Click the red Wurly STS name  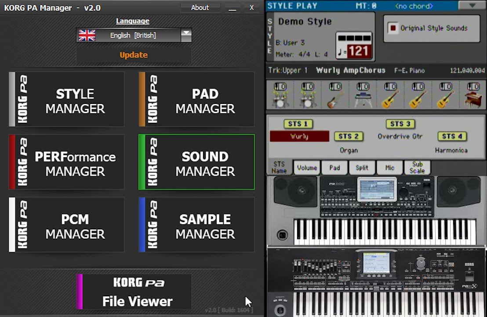[299, 136]
